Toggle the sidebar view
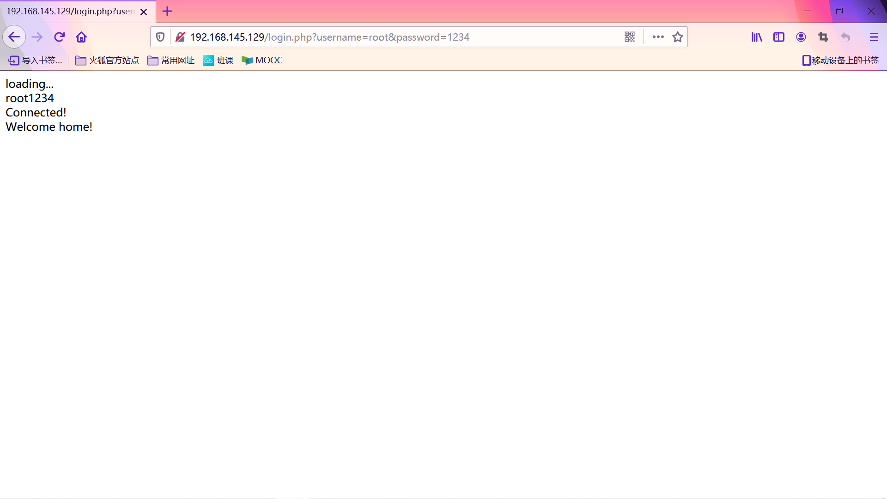The width and height of the screenshot is (887, 499). pos(779,37)
